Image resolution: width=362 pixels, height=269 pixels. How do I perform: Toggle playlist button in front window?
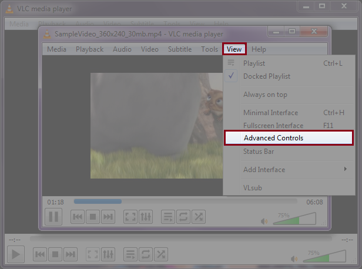(x=168, y=217)
